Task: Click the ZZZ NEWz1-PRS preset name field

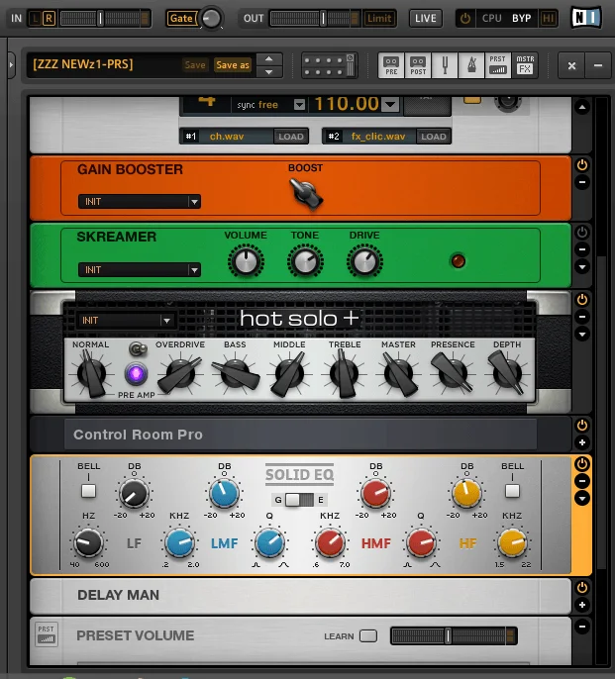Action: click(x=99, y=65)
